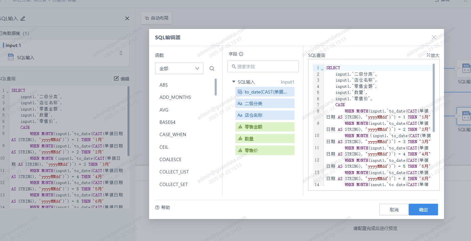Click the CASE line in dialog editor
The image size is (471, 241).
click(340, 105)
